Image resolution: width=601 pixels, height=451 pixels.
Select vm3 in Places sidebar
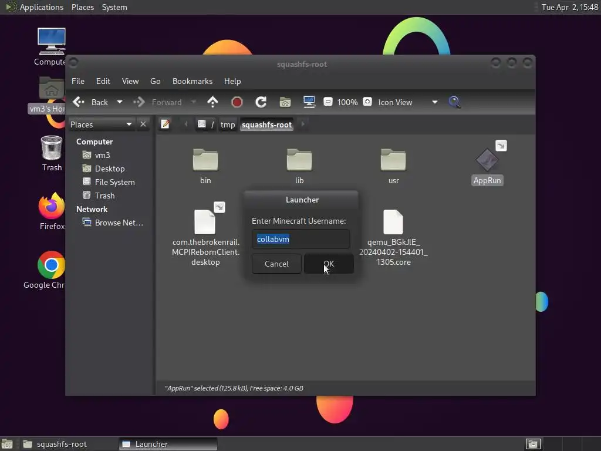[x=102, y=155]
